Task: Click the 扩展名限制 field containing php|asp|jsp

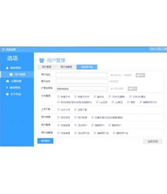Action: (82, 88)
